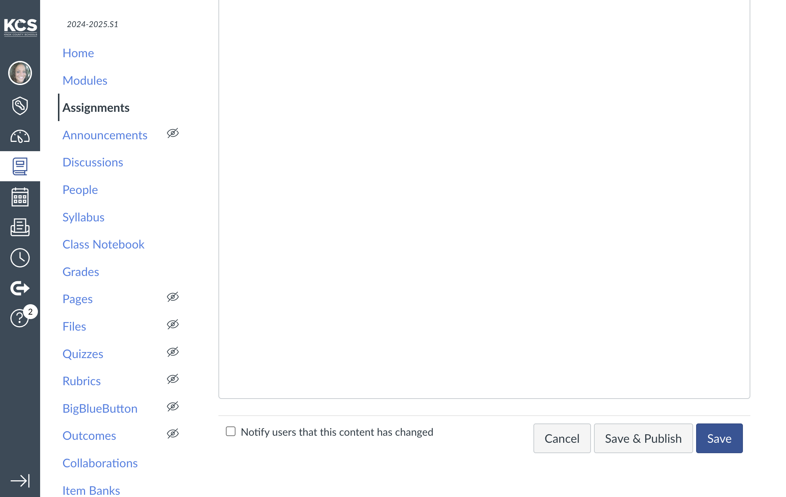
Task: Open the Calendar icon in global navigation
Action: click(x=20, y=197)
